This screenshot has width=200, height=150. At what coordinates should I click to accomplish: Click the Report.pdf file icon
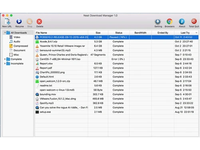pyautogui.click(x=37, y=68)
